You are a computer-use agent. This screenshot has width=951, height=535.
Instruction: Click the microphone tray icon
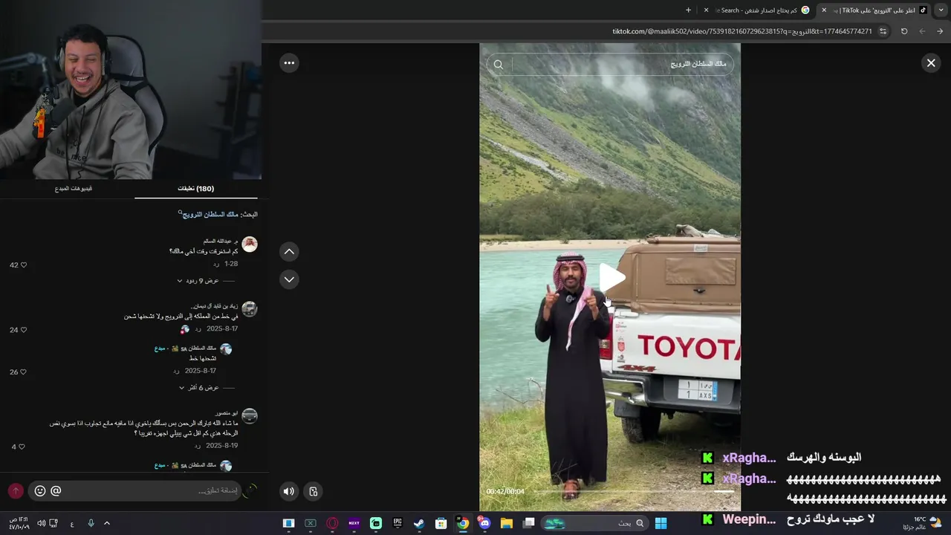click(x=91, y=523)
